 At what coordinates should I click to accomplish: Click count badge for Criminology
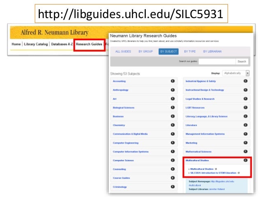coord(172,187)
